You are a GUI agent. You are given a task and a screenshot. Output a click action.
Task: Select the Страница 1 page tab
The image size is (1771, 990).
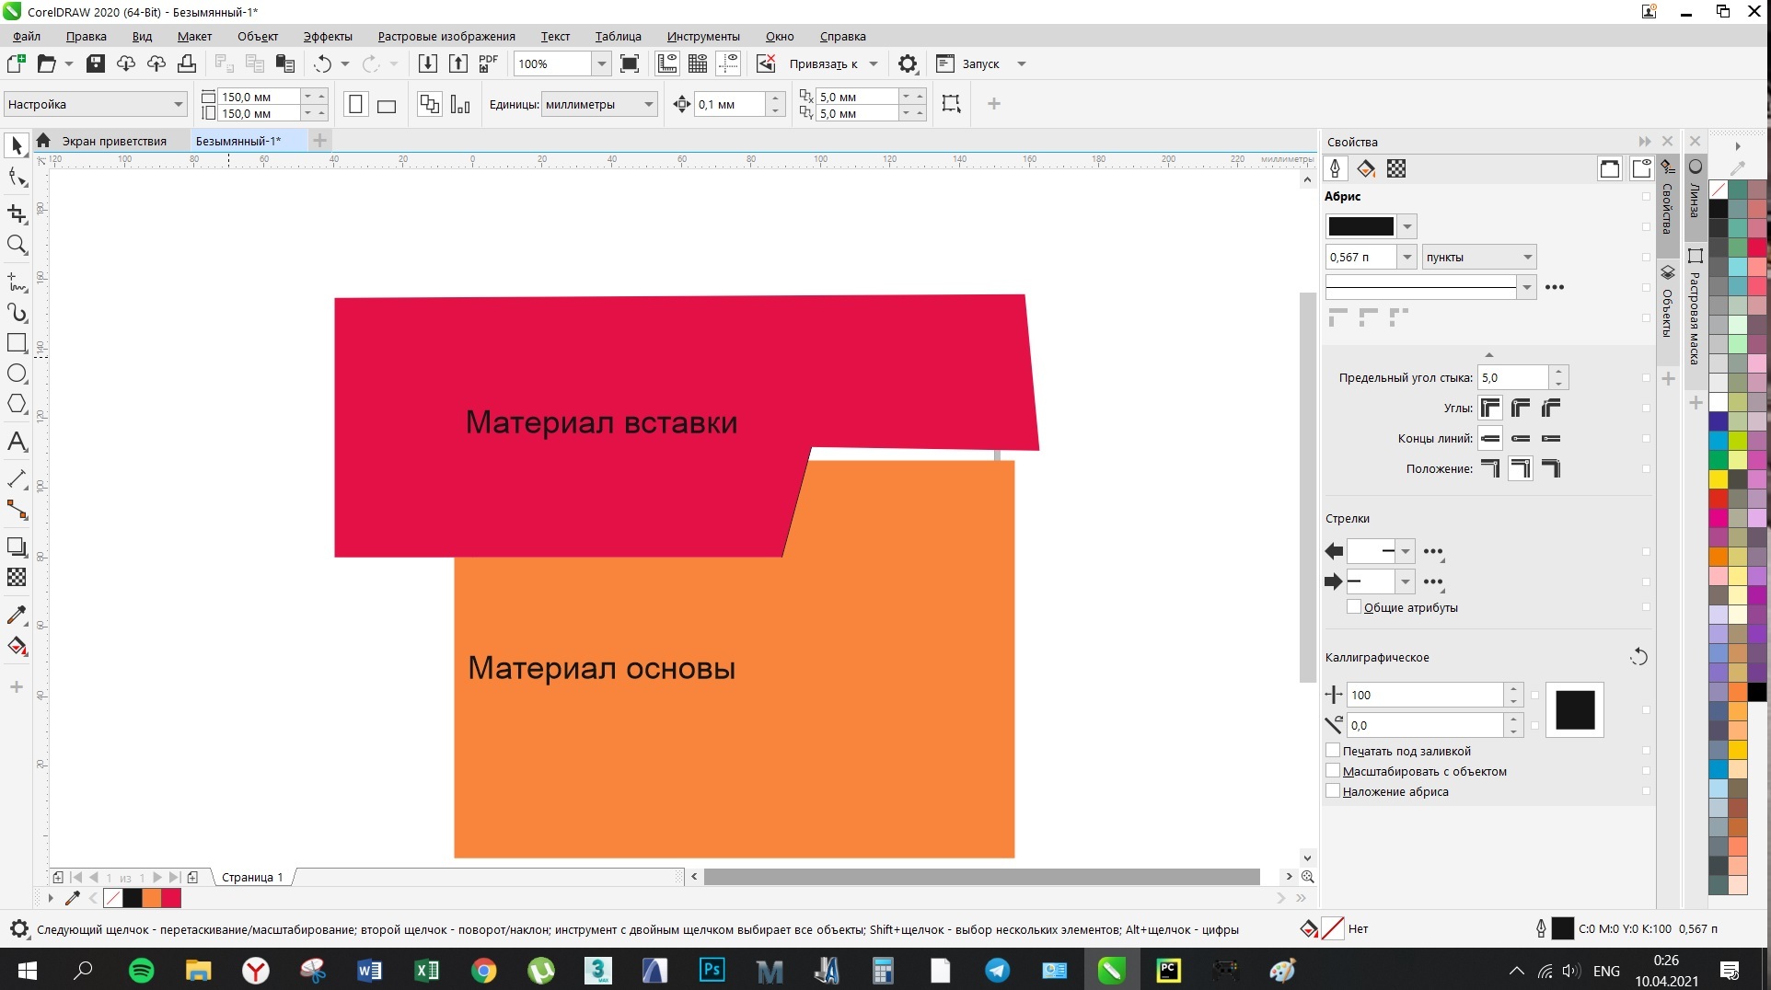click(252, 877)
